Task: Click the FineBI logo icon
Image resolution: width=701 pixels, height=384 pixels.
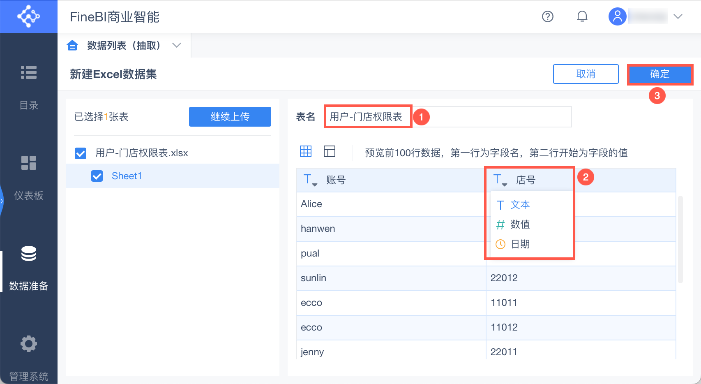Action: coord(28,16)
